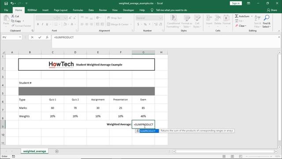Open the RDBMail tab
282x159 pixels.
pyautogui.click(x=32, y=10)
